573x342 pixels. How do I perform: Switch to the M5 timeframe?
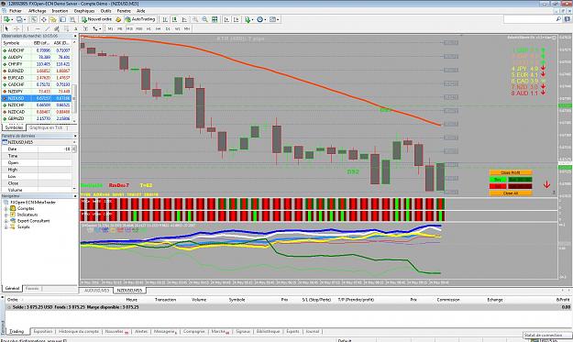(119, 28)
